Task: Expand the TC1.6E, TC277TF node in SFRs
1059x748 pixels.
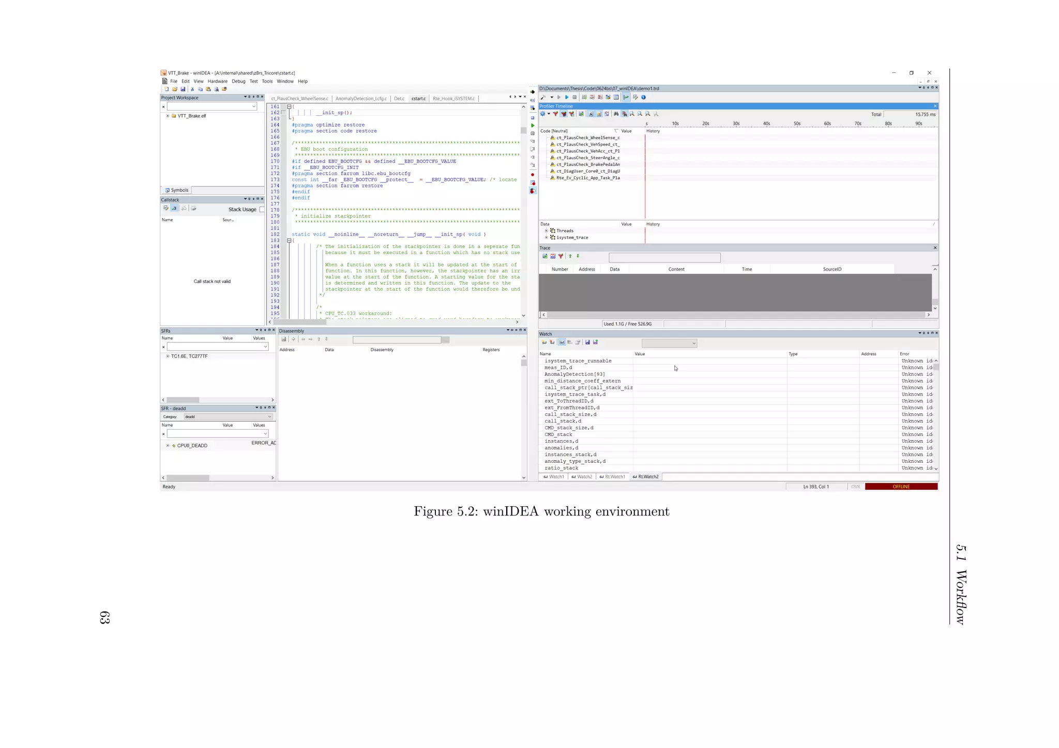Action: [168, 356]
